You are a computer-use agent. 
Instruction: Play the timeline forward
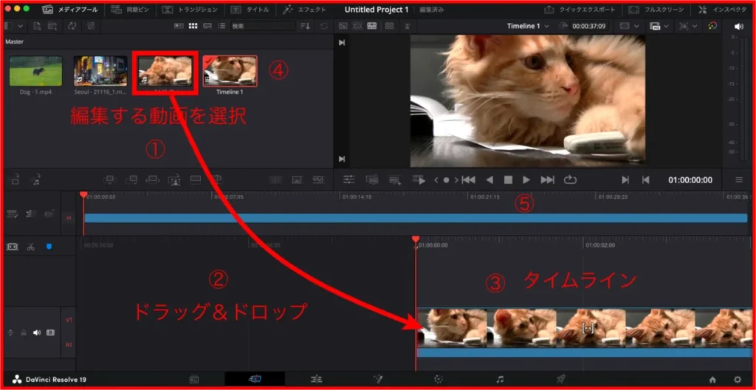pos(526,180)
